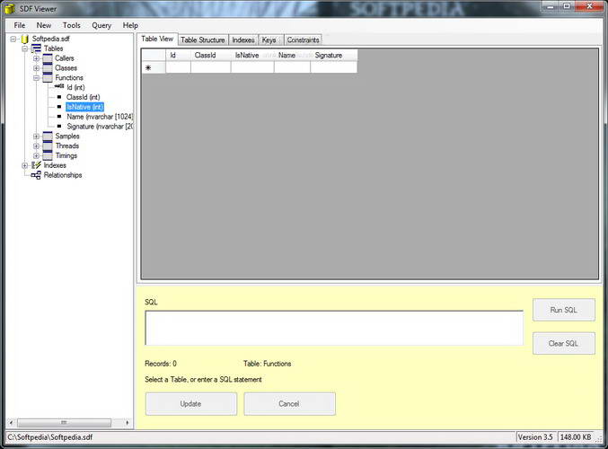Click the Relationships diagram icon
608x449 pixels.
tap(36, 175)
